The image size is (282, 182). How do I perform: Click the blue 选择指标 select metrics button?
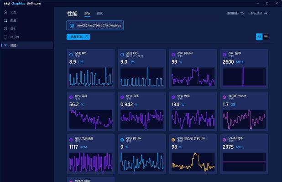click(78, 37)
